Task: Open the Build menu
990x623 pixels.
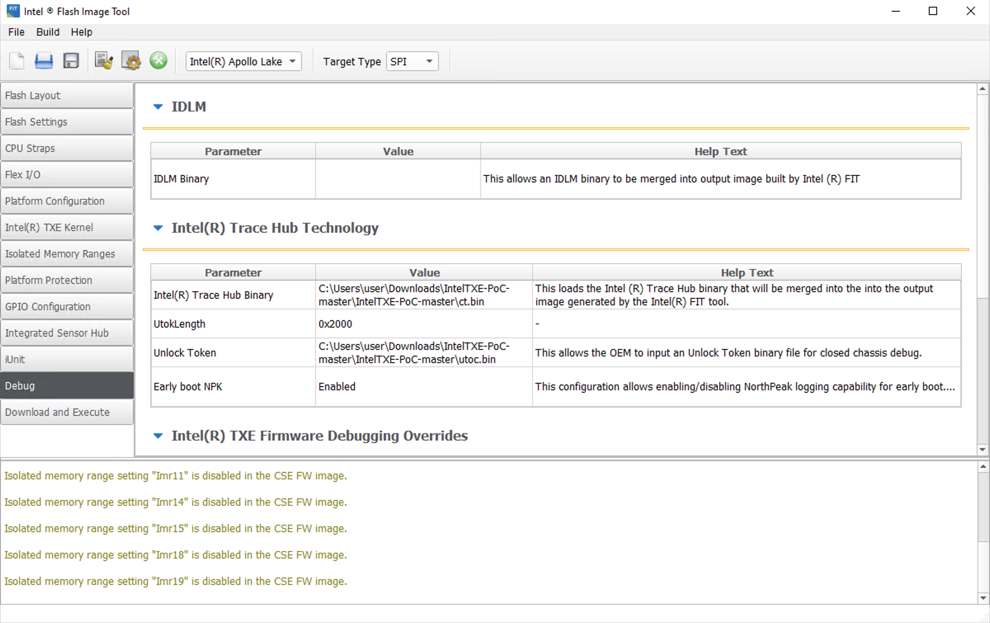Action: point(48,32)
